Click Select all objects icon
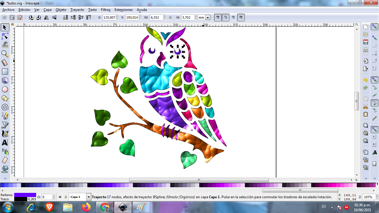Viewport: 379px width, 213px height. pyautogui.click(x=4, y=17)
